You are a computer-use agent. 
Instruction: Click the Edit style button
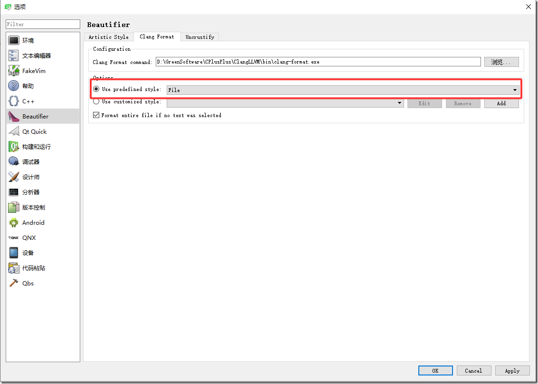(425, 103)
